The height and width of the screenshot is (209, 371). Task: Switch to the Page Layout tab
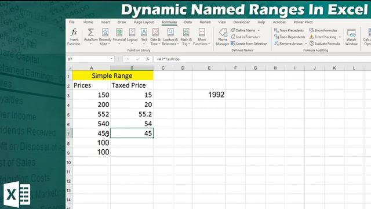click(144, 22)
